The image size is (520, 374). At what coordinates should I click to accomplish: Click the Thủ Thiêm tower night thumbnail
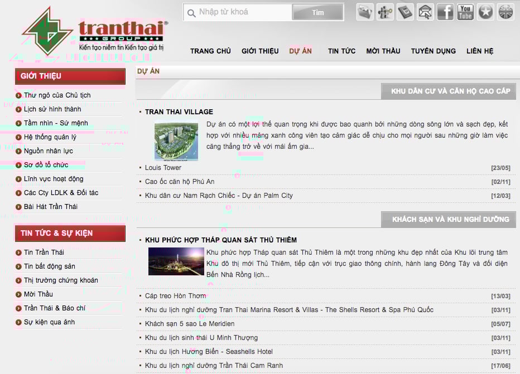pyautogui.click(x=176, y=261)
